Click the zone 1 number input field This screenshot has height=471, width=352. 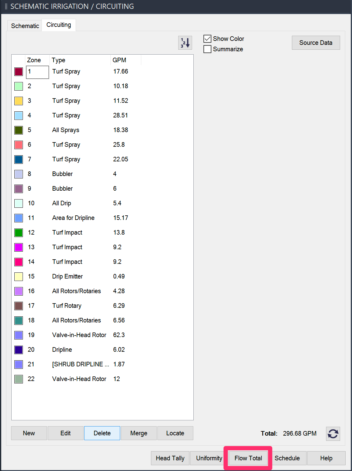click(x=38, y=72)
